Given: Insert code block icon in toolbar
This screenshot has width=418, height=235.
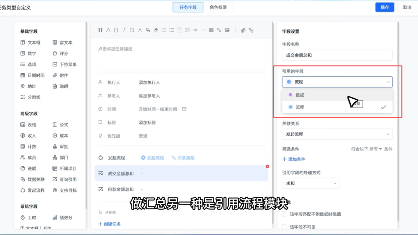Looking at the screenshot, I should tap(195, 30).
